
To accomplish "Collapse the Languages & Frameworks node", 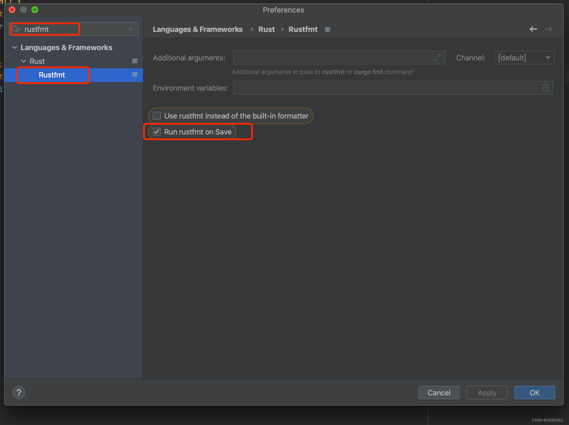I will pyautogui.click(x=15, y=47).
